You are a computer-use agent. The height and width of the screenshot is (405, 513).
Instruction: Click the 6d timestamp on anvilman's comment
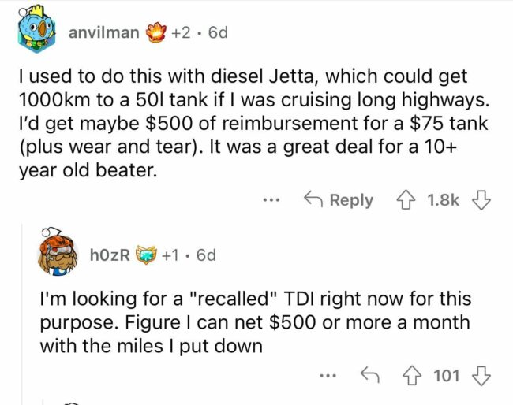(x=215, y=33)
